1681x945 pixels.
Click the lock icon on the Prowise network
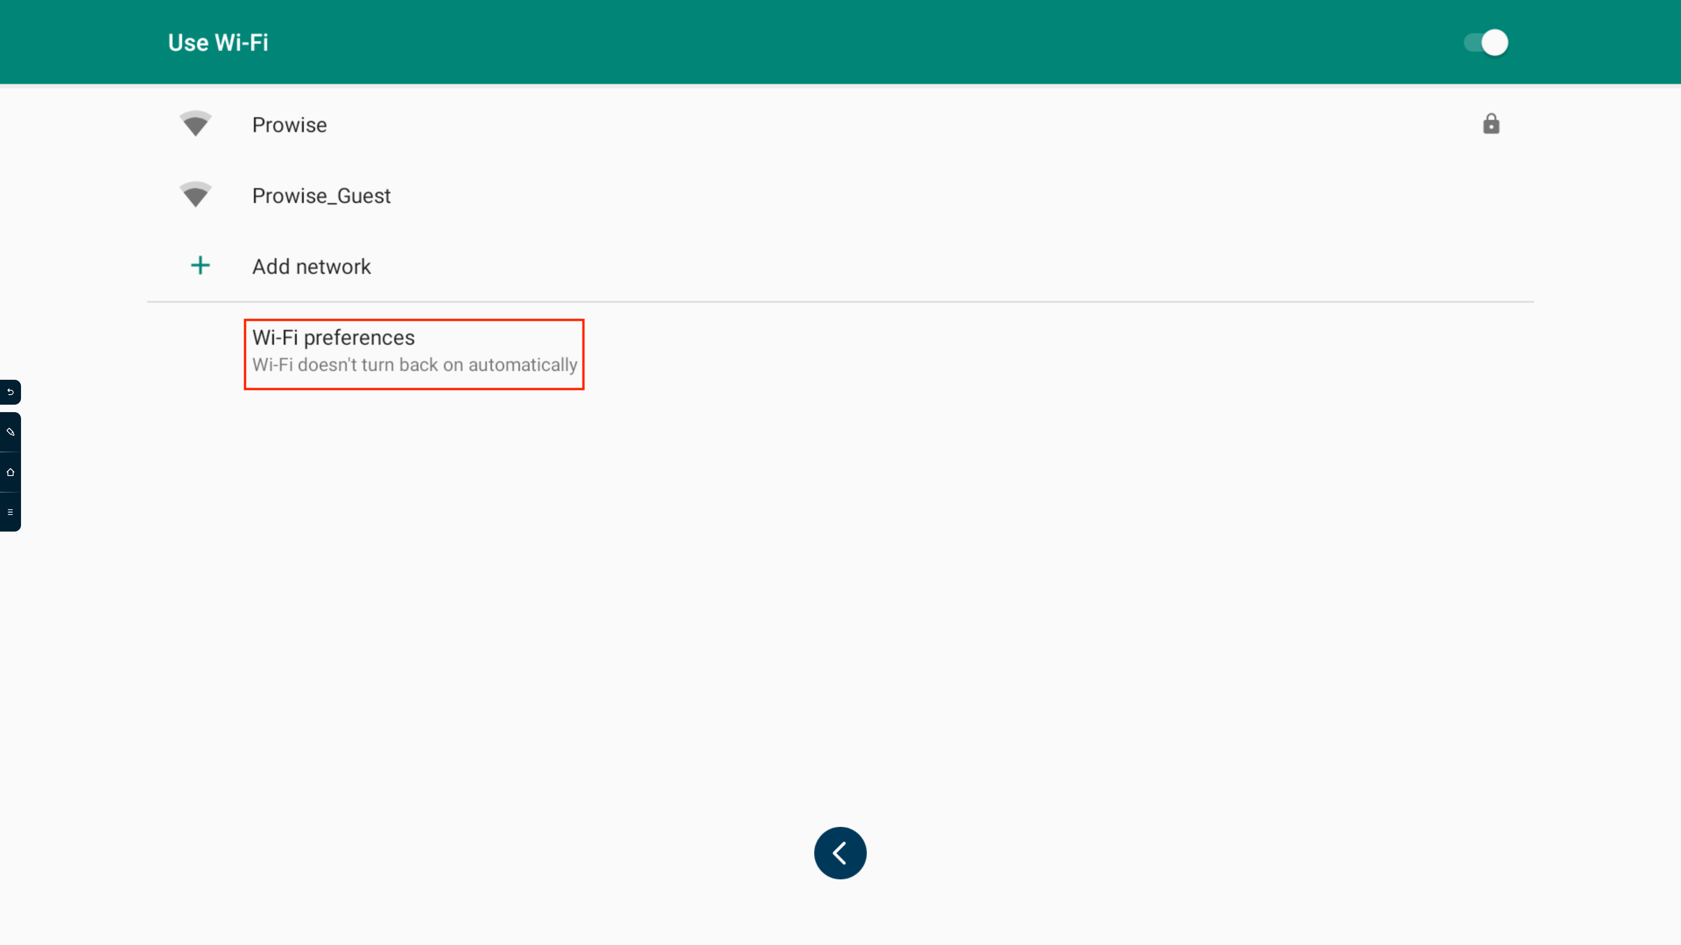[1491, 124]
